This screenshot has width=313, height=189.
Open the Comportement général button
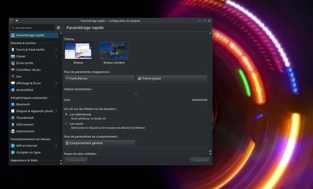pos(100,143)
